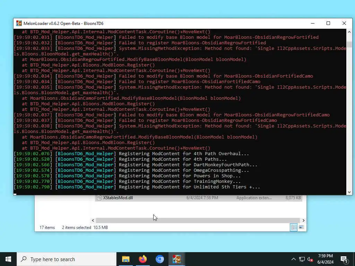Click the 'Failed to register MoarBloons-ObsidianFortifiedCamo' error

pos(137,82)
